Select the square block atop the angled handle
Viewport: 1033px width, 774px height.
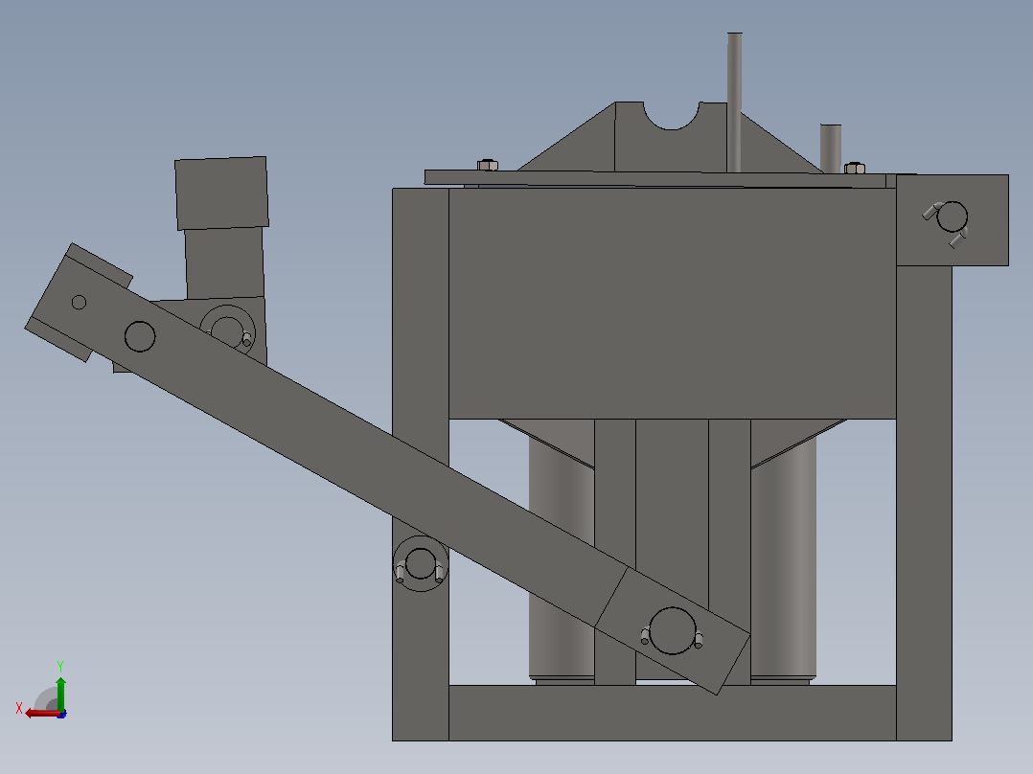221,193
